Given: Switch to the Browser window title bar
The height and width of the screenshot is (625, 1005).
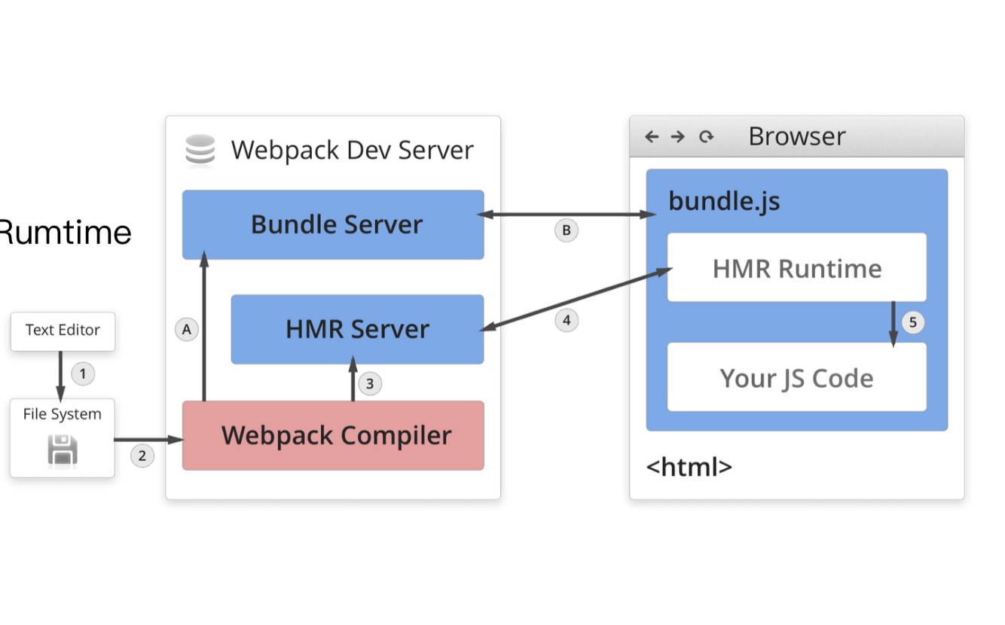Looking at the screenshot, I should coord(797,136).
